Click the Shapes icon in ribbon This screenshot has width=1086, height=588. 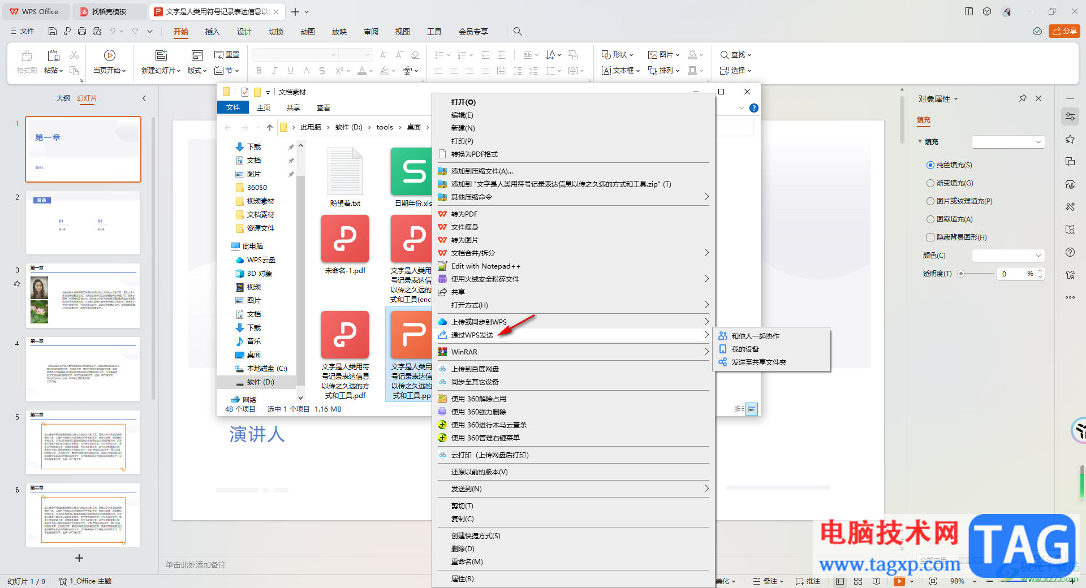coord(606,55)
